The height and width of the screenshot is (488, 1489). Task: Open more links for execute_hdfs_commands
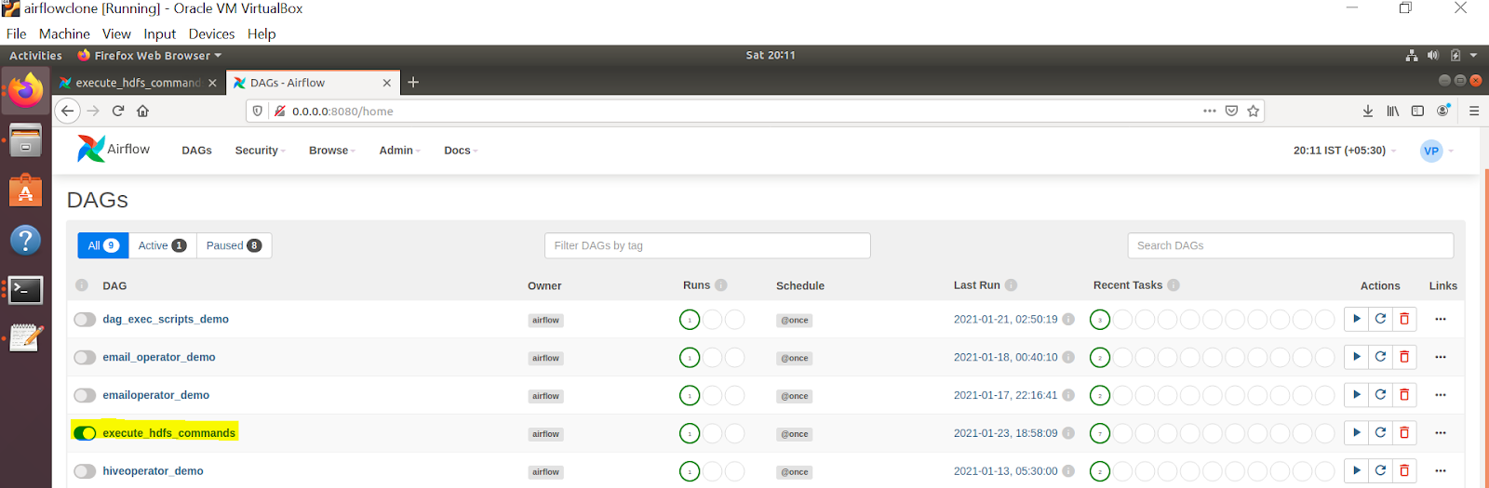[1440, 433]
